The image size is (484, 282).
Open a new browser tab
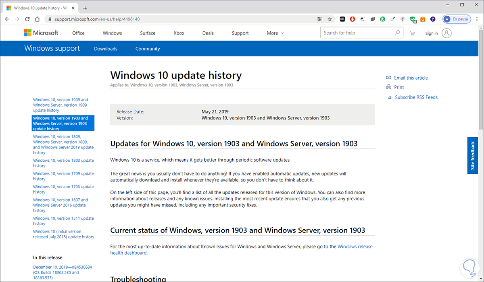(x=85, y=8)
